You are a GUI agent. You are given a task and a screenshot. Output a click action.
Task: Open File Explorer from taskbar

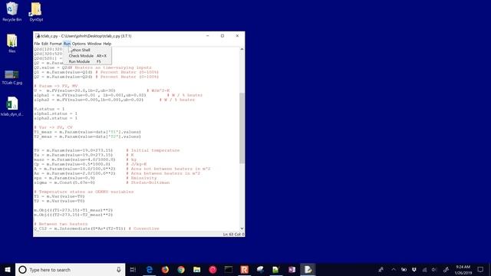tap(196, 269)
